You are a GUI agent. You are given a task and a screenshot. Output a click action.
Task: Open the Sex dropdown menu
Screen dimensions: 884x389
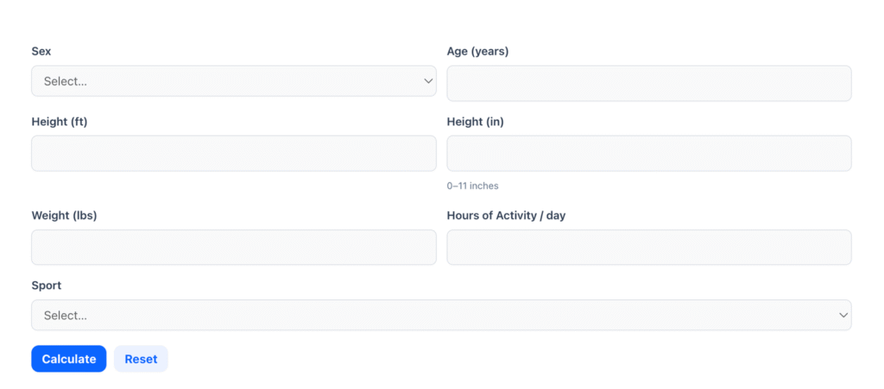[233, 81]
